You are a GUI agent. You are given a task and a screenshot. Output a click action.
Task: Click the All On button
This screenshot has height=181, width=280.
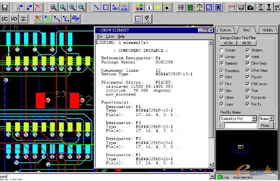[x=228, y=43]
